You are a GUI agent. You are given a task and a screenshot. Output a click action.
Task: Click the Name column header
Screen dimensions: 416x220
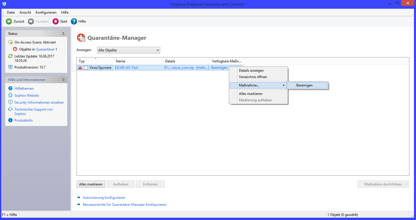[x=139, y=61]
